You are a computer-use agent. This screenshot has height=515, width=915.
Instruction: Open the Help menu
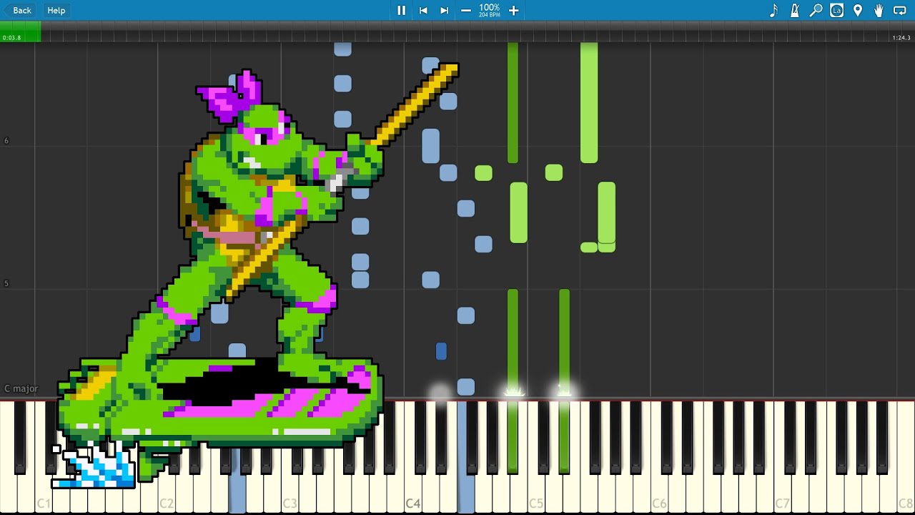click(56, 10)
